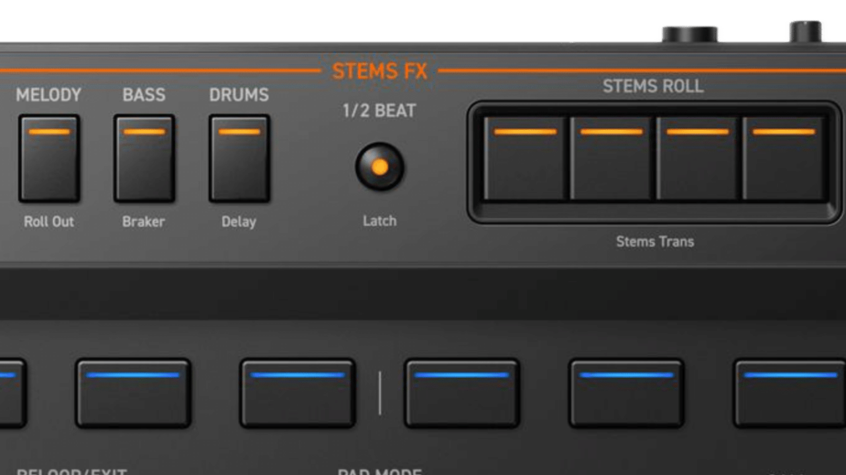Screen dimensions: 846x475
Task: Select the DRUMS stem button
Action: pos(239,157)
